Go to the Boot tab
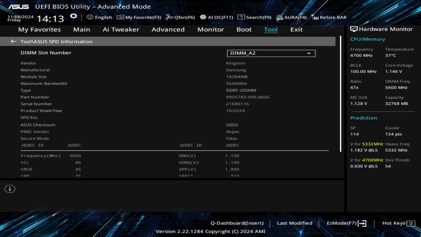 [244, 29]
